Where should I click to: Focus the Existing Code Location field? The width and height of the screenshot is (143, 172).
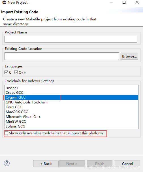coord(62,56)
